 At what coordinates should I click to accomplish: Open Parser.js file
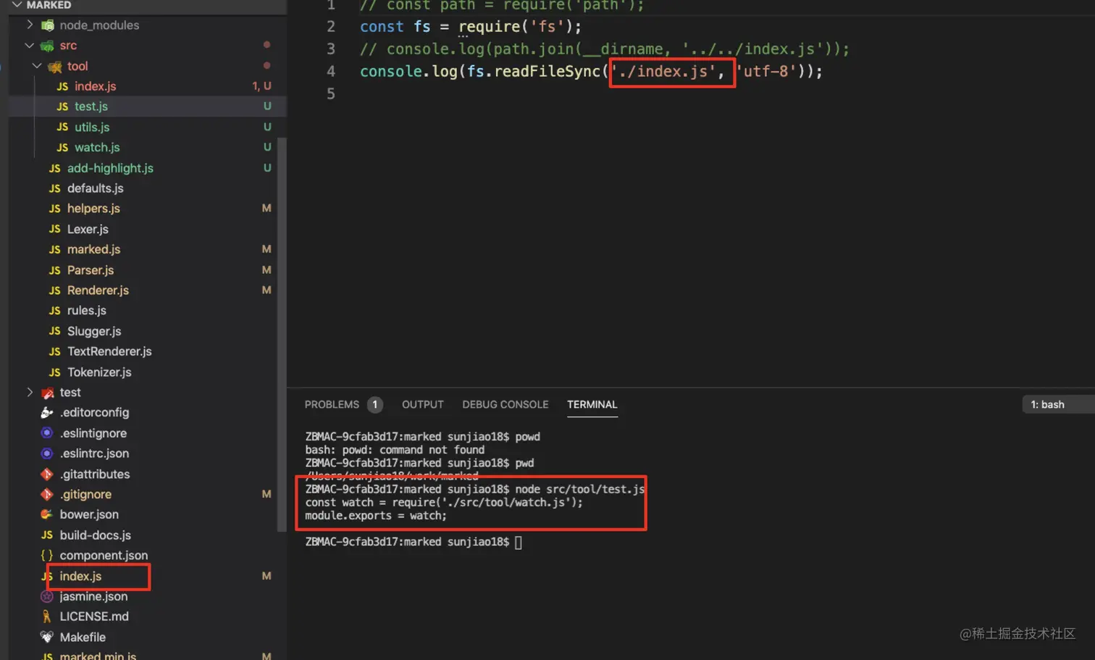(x=91, y=270)
